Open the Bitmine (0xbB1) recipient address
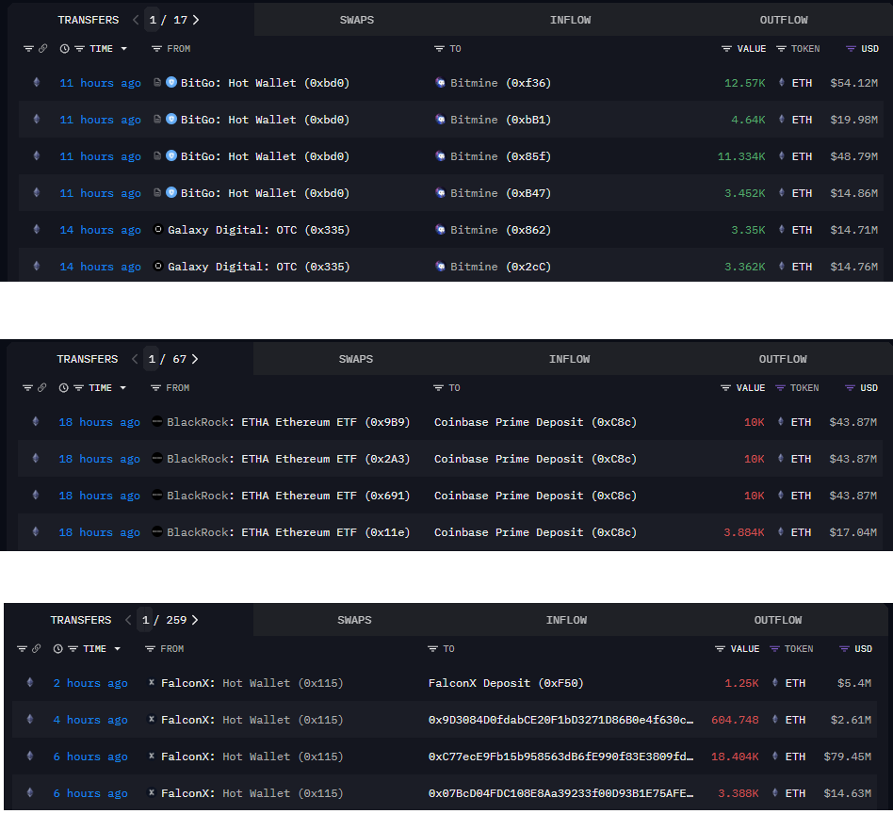The height and width of the screenshot is (830, 893). tap(500, 120)
